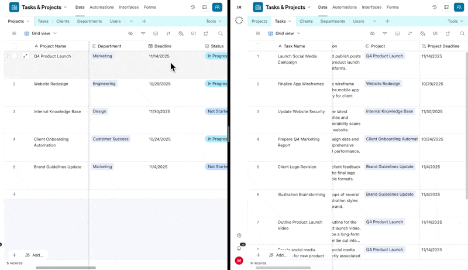
Task: Open color options in left window toolbar
Action: tap(181, 33)
